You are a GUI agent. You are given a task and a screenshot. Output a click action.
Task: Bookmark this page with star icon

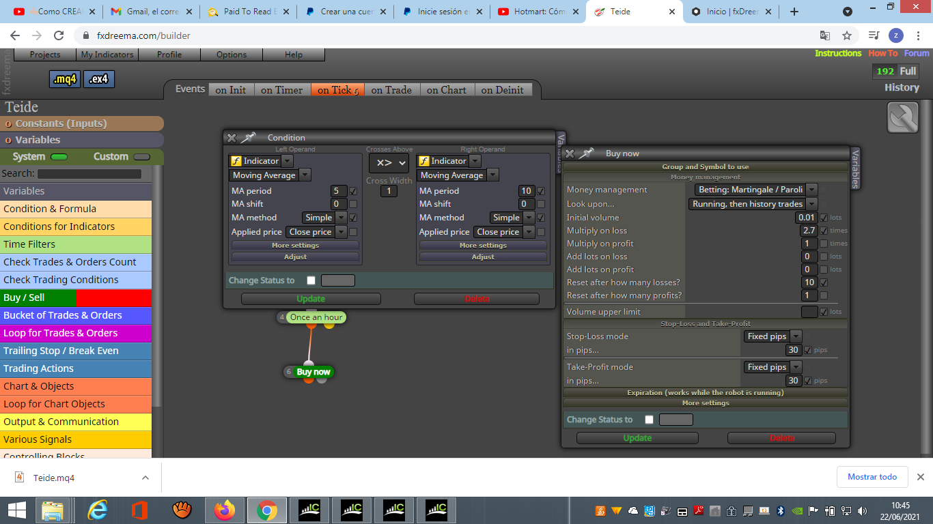tap(847, 35)
